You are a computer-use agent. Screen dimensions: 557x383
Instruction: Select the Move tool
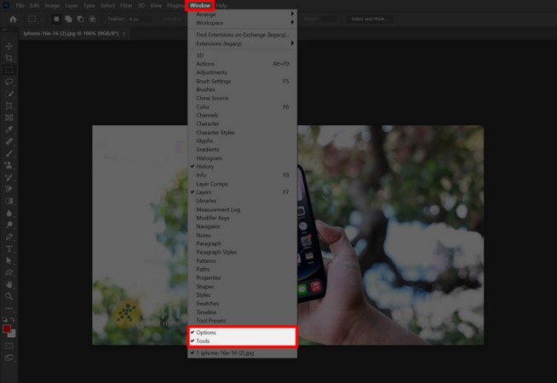click(x=9, y=46)
